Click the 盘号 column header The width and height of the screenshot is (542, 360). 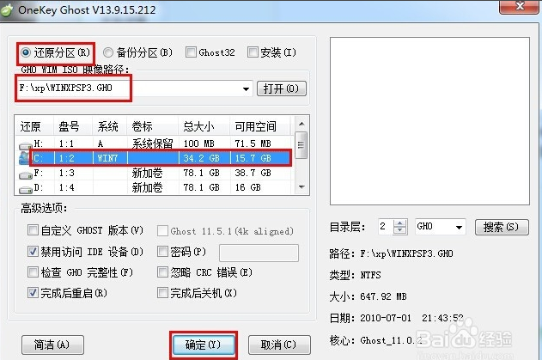(73, 126)
